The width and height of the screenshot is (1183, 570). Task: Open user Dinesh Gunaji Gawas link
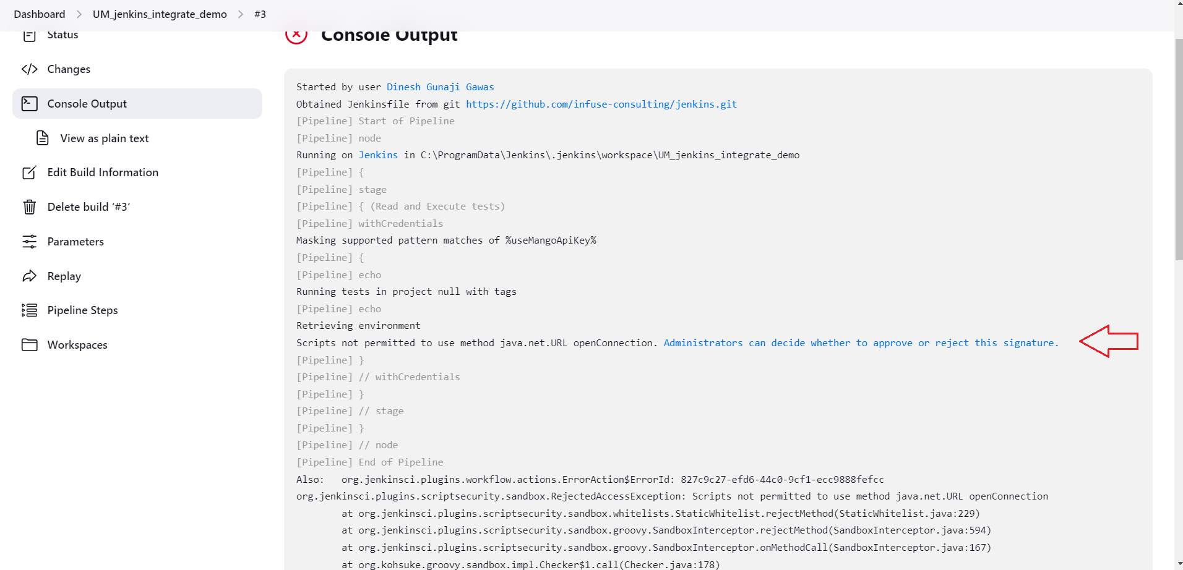coord(440,87)
